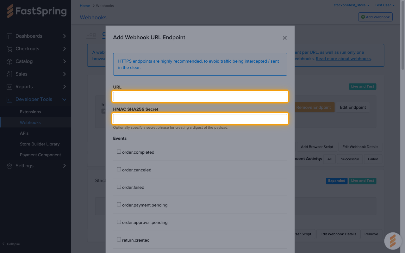
Task: Click the Settings gear icon
Action: (x=9, y=166)
